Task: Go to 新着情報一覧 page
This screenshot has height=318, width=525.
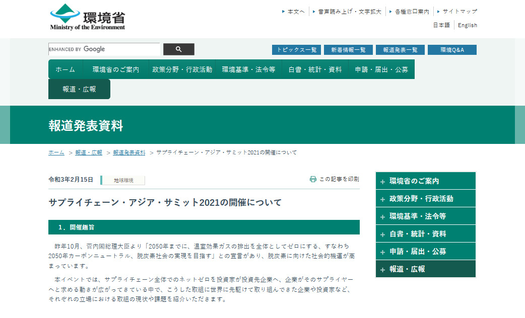Action: 348,50
